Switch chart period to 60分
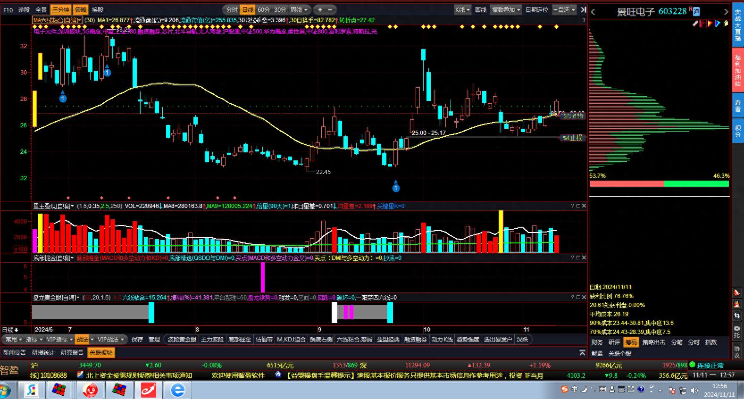The image size is (744, 399). pos(264,9)
